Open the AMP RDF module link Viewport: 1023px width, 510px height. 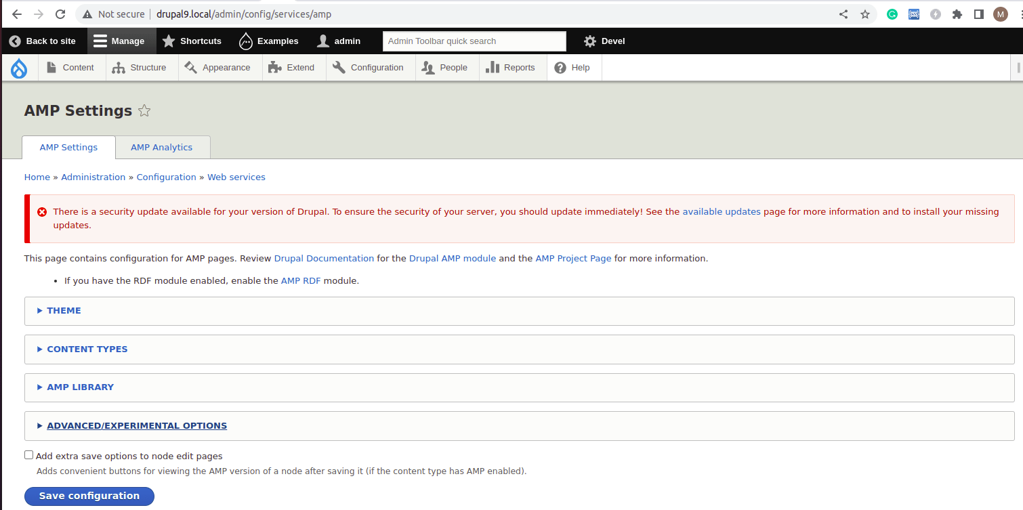point(301,281)
